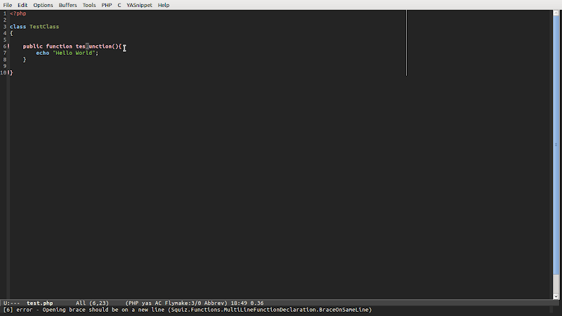Screen dimensions: 562x316
Task: Click the error message in the echo area
Action: click(188, 310)
